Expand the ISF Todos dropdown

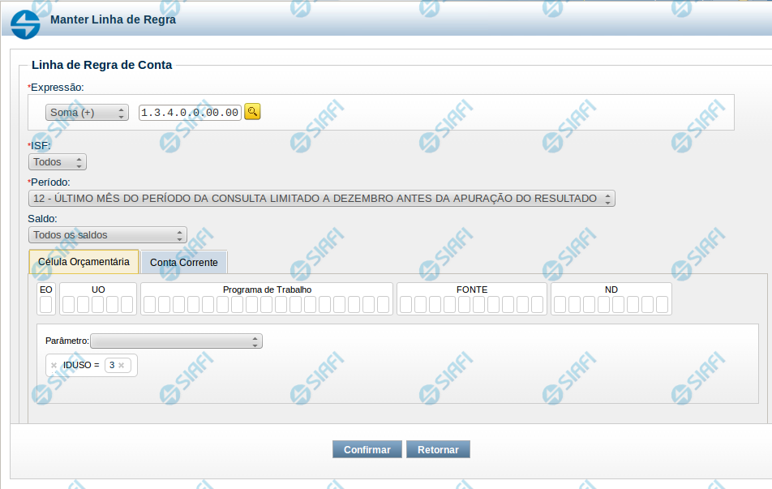coord(58,162)
